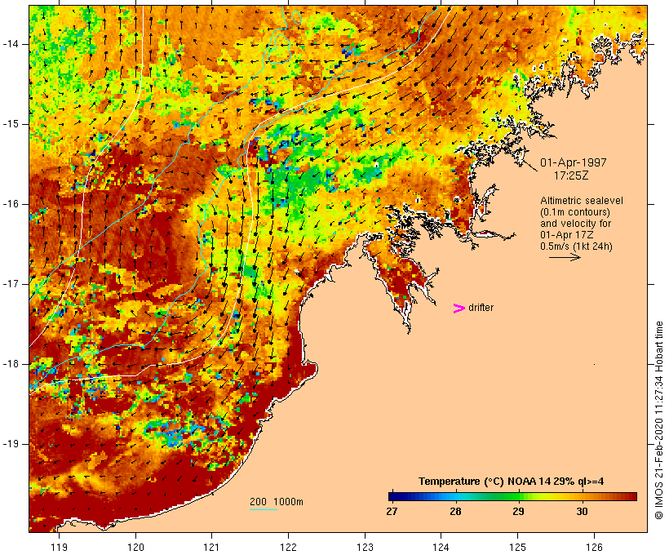Image resolution: width=669 pixels, height=555 pixels.
Task: Click the dark blue end of the temperature colorbar
Action: pyautogui.click(x=395, y=496)
